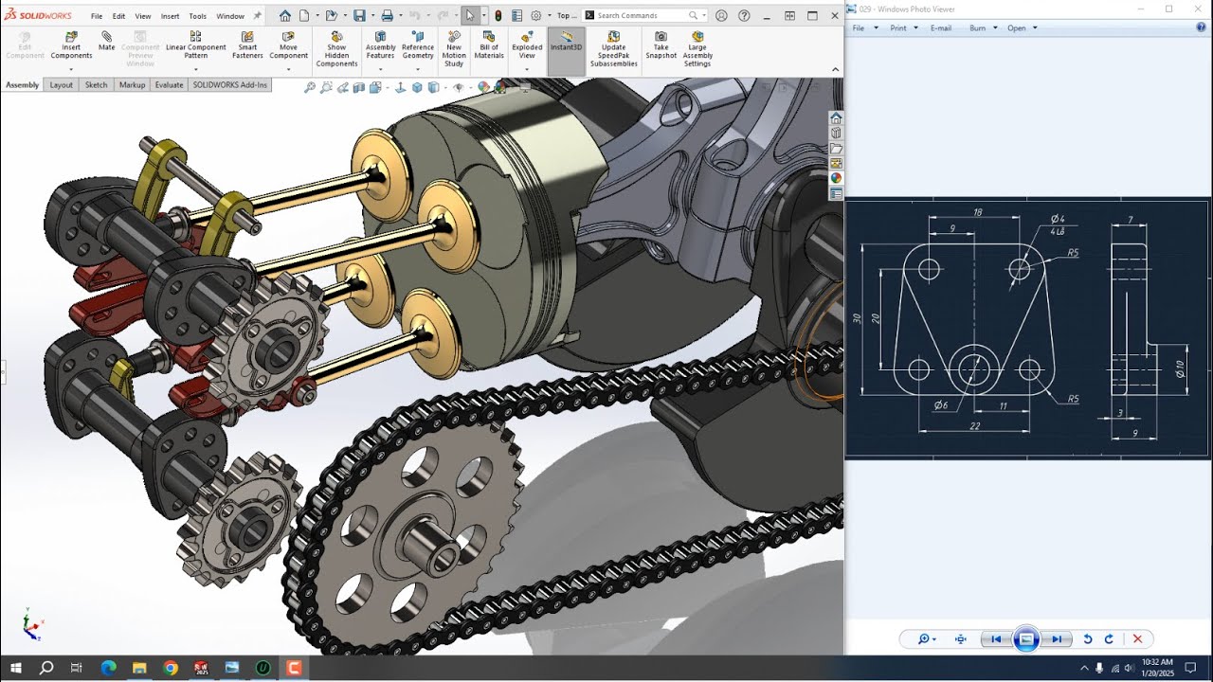Viewport: 1213px width, 682px height.
Task: Select Move Component tool
Action: coord(288,45)
